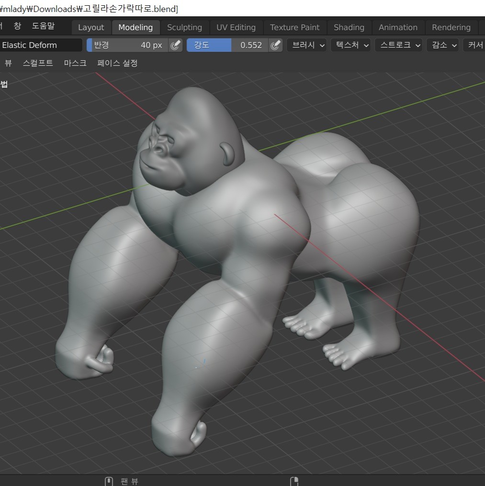Open the Sculpting workspace tab
485x486 pixels.
184,27
